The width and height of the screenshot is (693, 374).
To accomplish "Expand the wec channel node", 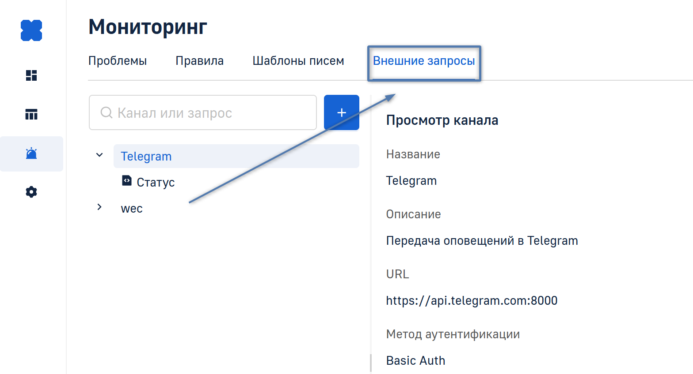I will coord(99,207).
